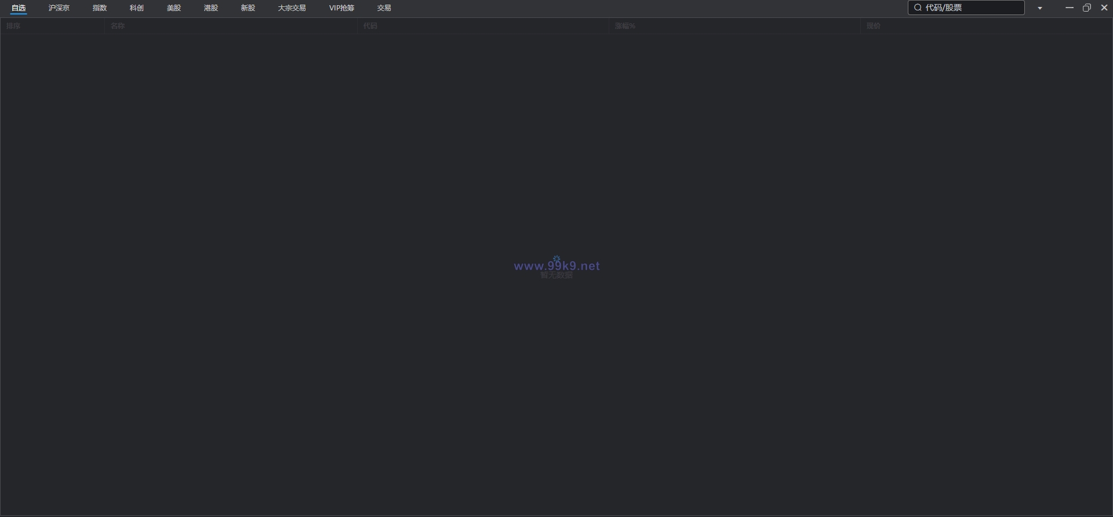Viewport: 1113px width, 517px height.
Task: Minimize the stock application window
Action: (1070, 8)
